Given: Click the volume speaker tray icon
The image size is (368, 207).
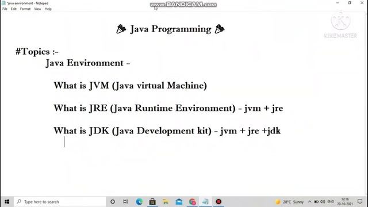Looking at the screenshot, I should click(323, 202).
